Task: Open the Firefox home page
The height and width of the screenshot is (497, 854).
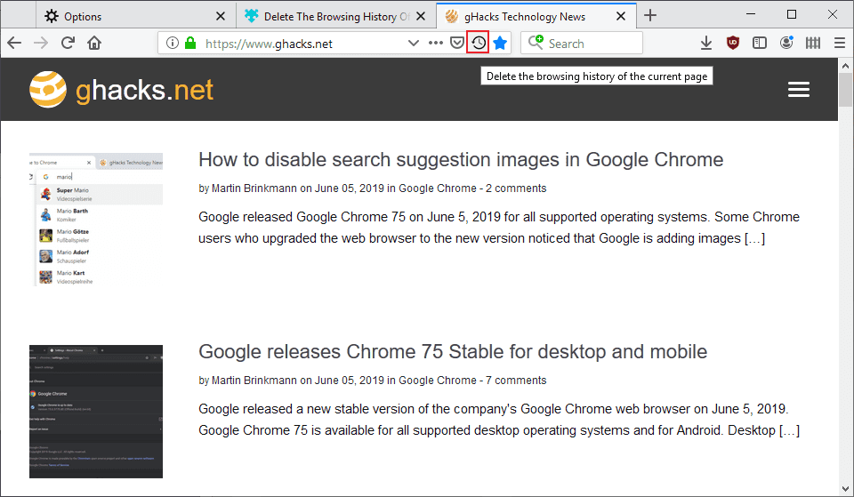Action: coord(94,43)
